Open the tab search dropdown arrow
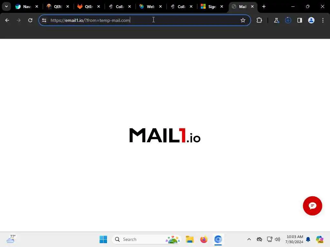This screenshot has width=330, height=247. pos(6,6)
